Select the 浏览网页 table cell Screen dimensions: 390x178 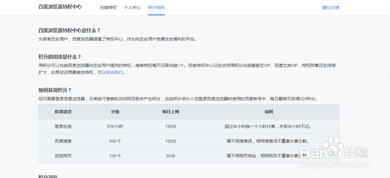[63, 156]
